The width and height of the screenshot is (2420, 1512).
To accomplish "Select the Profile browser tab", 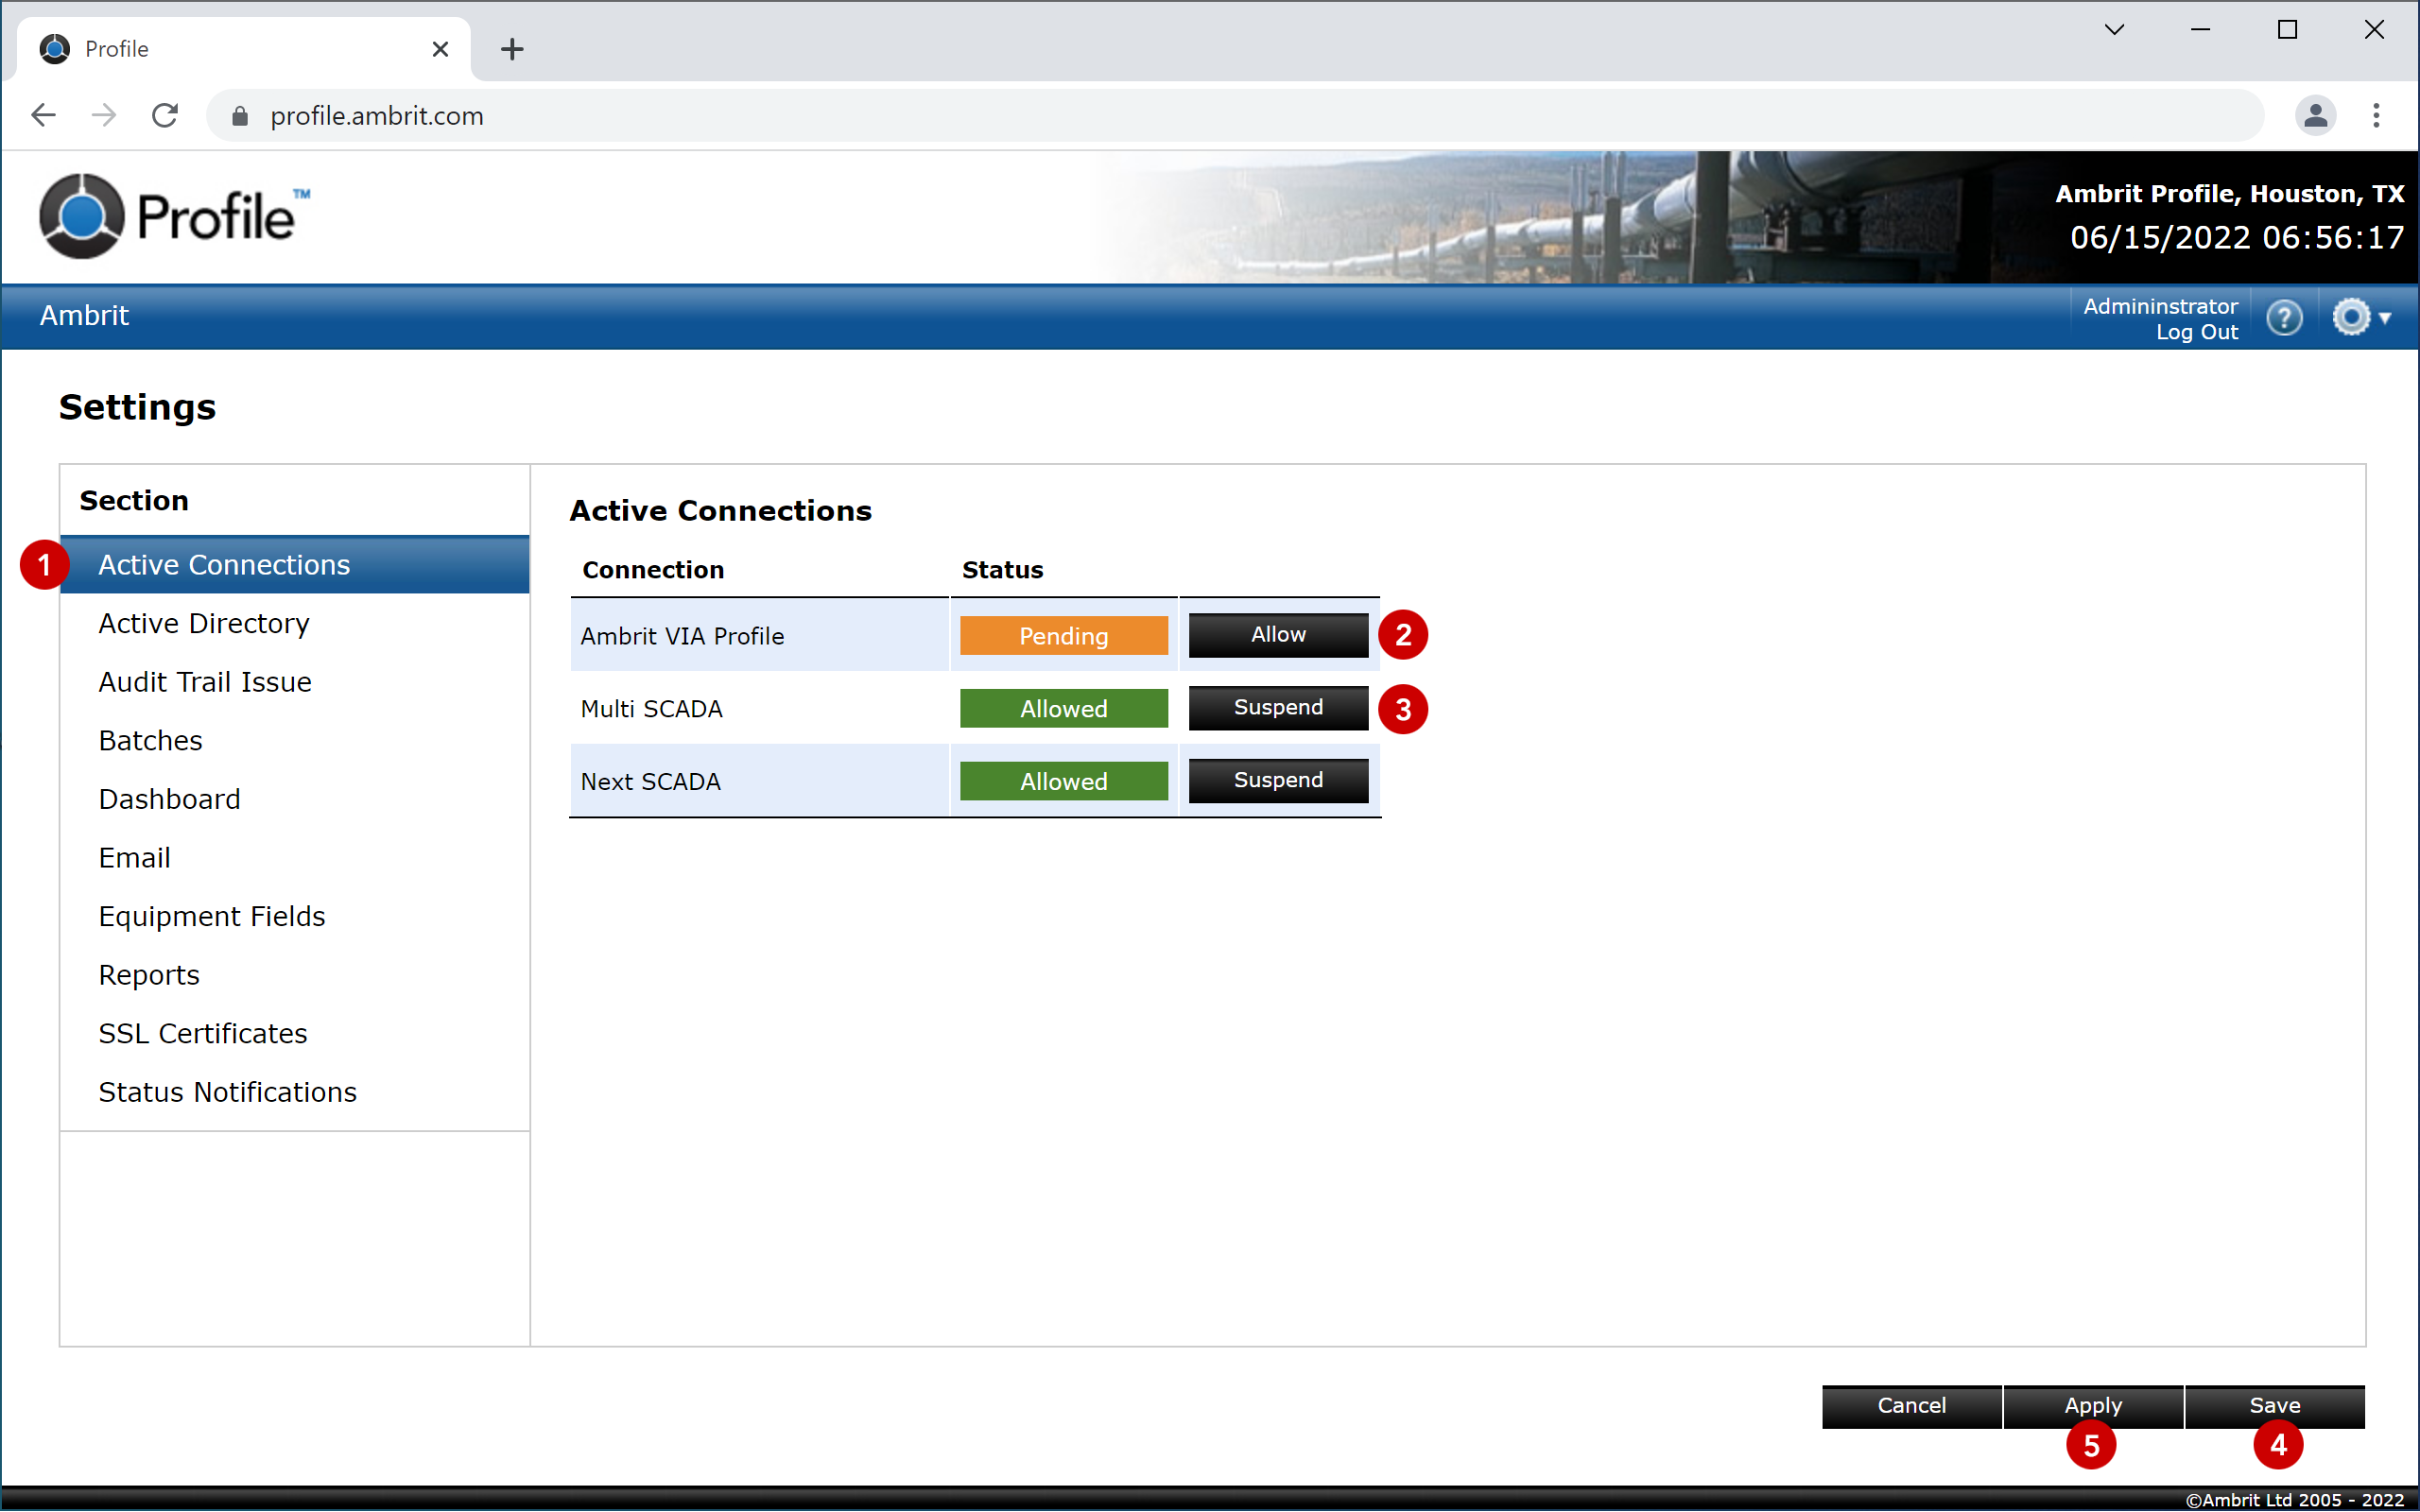I will [243, 49].
